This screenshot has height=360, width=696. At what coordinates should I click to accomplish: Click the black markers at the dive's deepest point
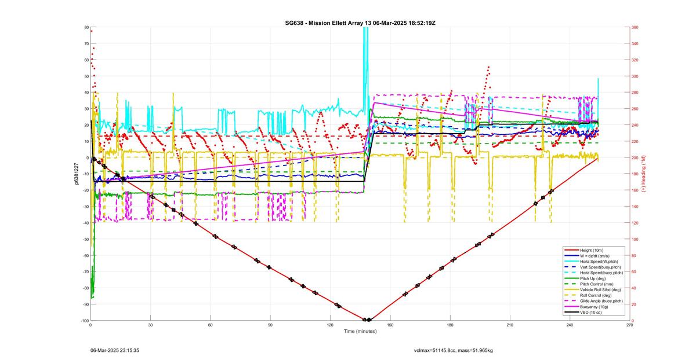point(367,319)
